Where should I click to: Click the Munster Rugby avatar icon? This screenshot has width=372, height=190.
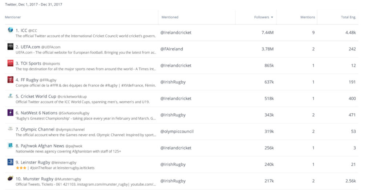[10, 179]
